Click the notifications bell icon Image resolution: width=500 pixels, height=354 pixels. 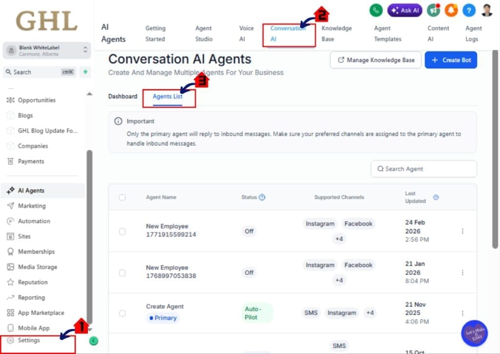click(x=450, y=10)
